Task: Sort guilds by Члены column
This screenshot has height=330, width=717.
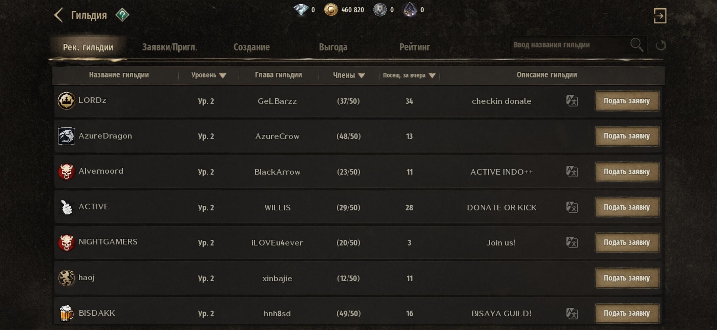Action: point(349,75)
